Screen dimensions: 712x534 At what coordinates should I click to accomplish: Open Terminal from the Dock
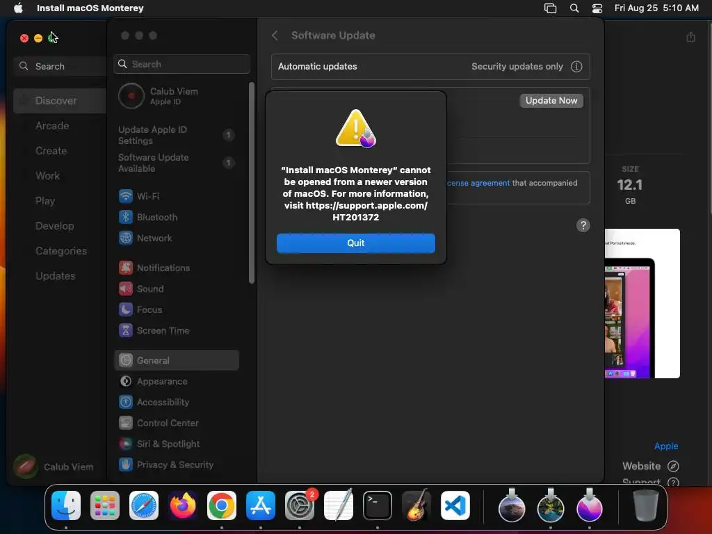[378, 505]
